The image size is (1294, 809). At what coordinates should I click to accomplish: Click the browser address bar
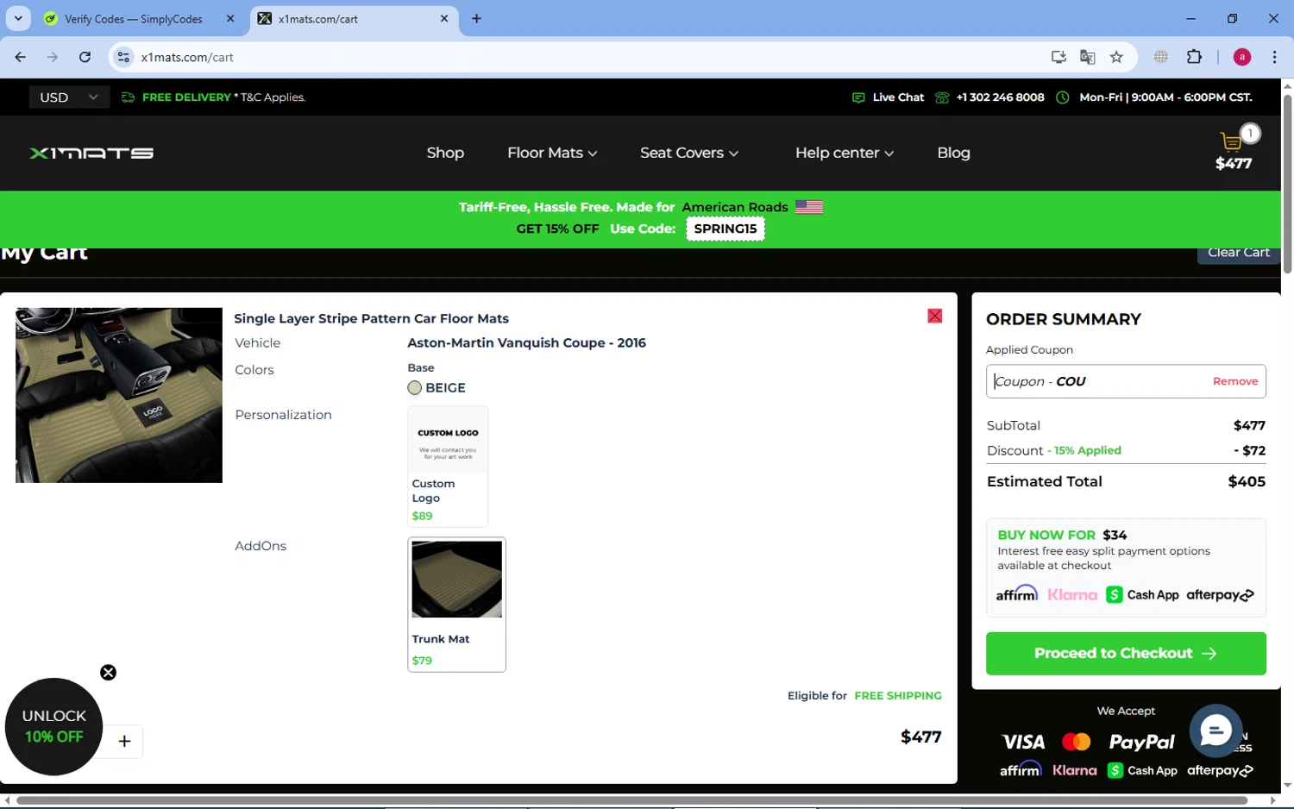click(x=587, y=57)
